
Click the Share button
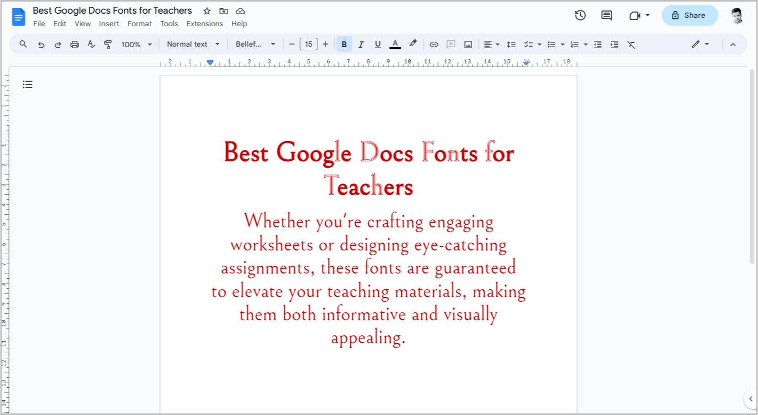coord(689,15)
